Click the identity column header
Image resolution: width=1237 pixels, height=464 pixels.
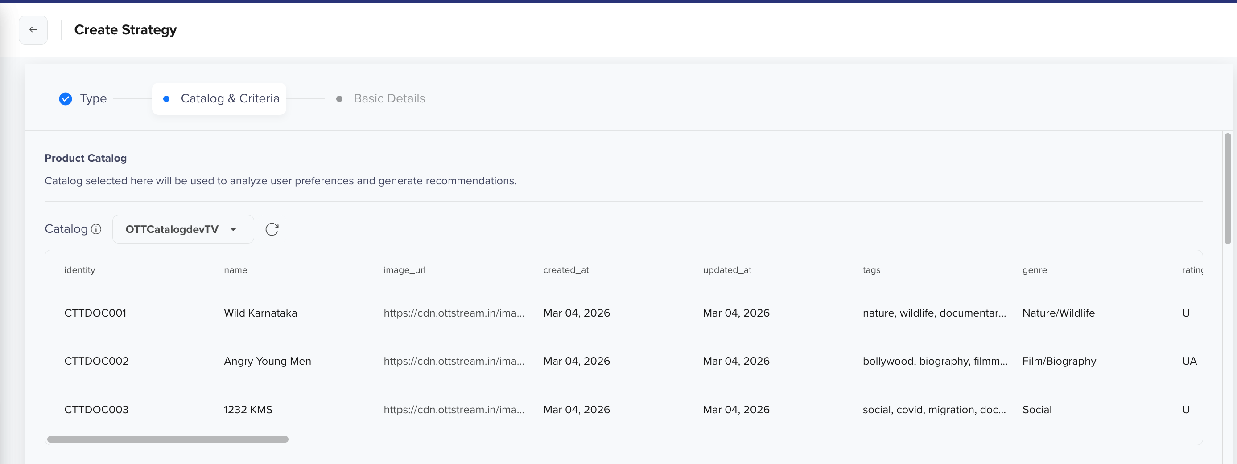(80, 270)
